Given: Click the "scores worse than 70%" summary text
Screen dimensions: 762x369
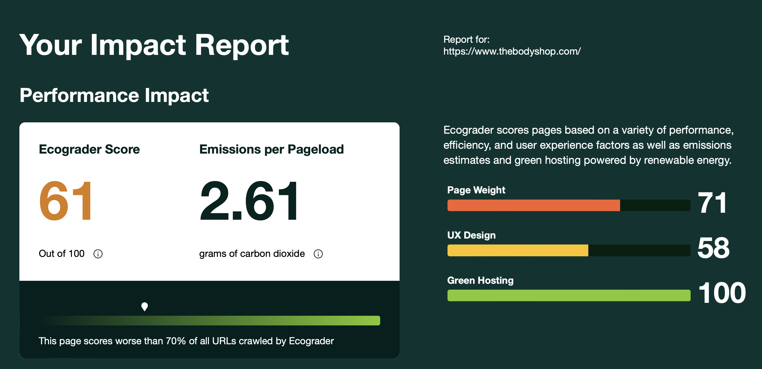Looking at the screenshot, I should [186, 341].
